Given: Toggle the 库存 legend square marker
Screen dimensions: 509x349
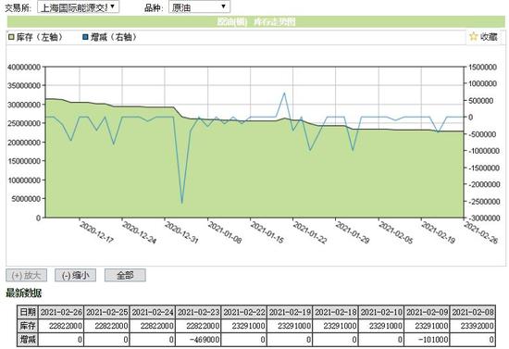Looking at the screenshot, I should pos(11,37).
